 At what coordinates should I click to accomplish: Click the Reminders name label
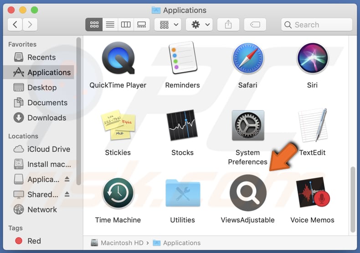[183, 85]
